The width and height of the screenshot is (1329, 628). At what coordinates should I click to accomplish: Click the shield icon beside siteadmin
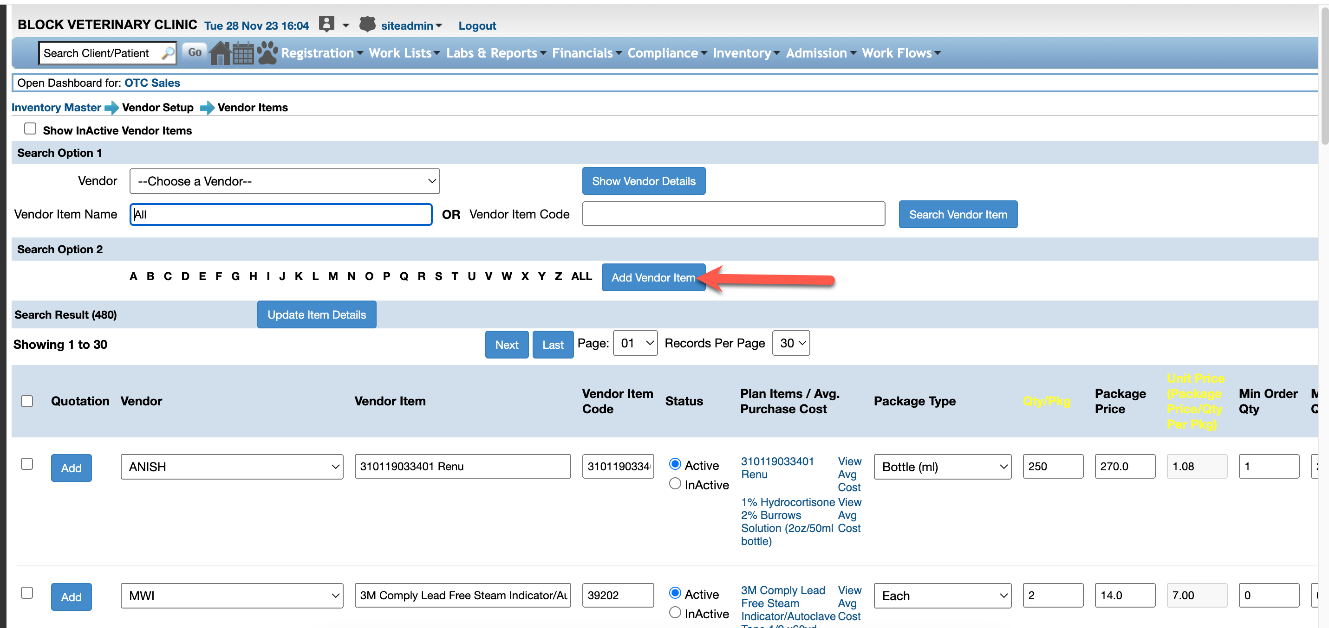pos(367,24)
